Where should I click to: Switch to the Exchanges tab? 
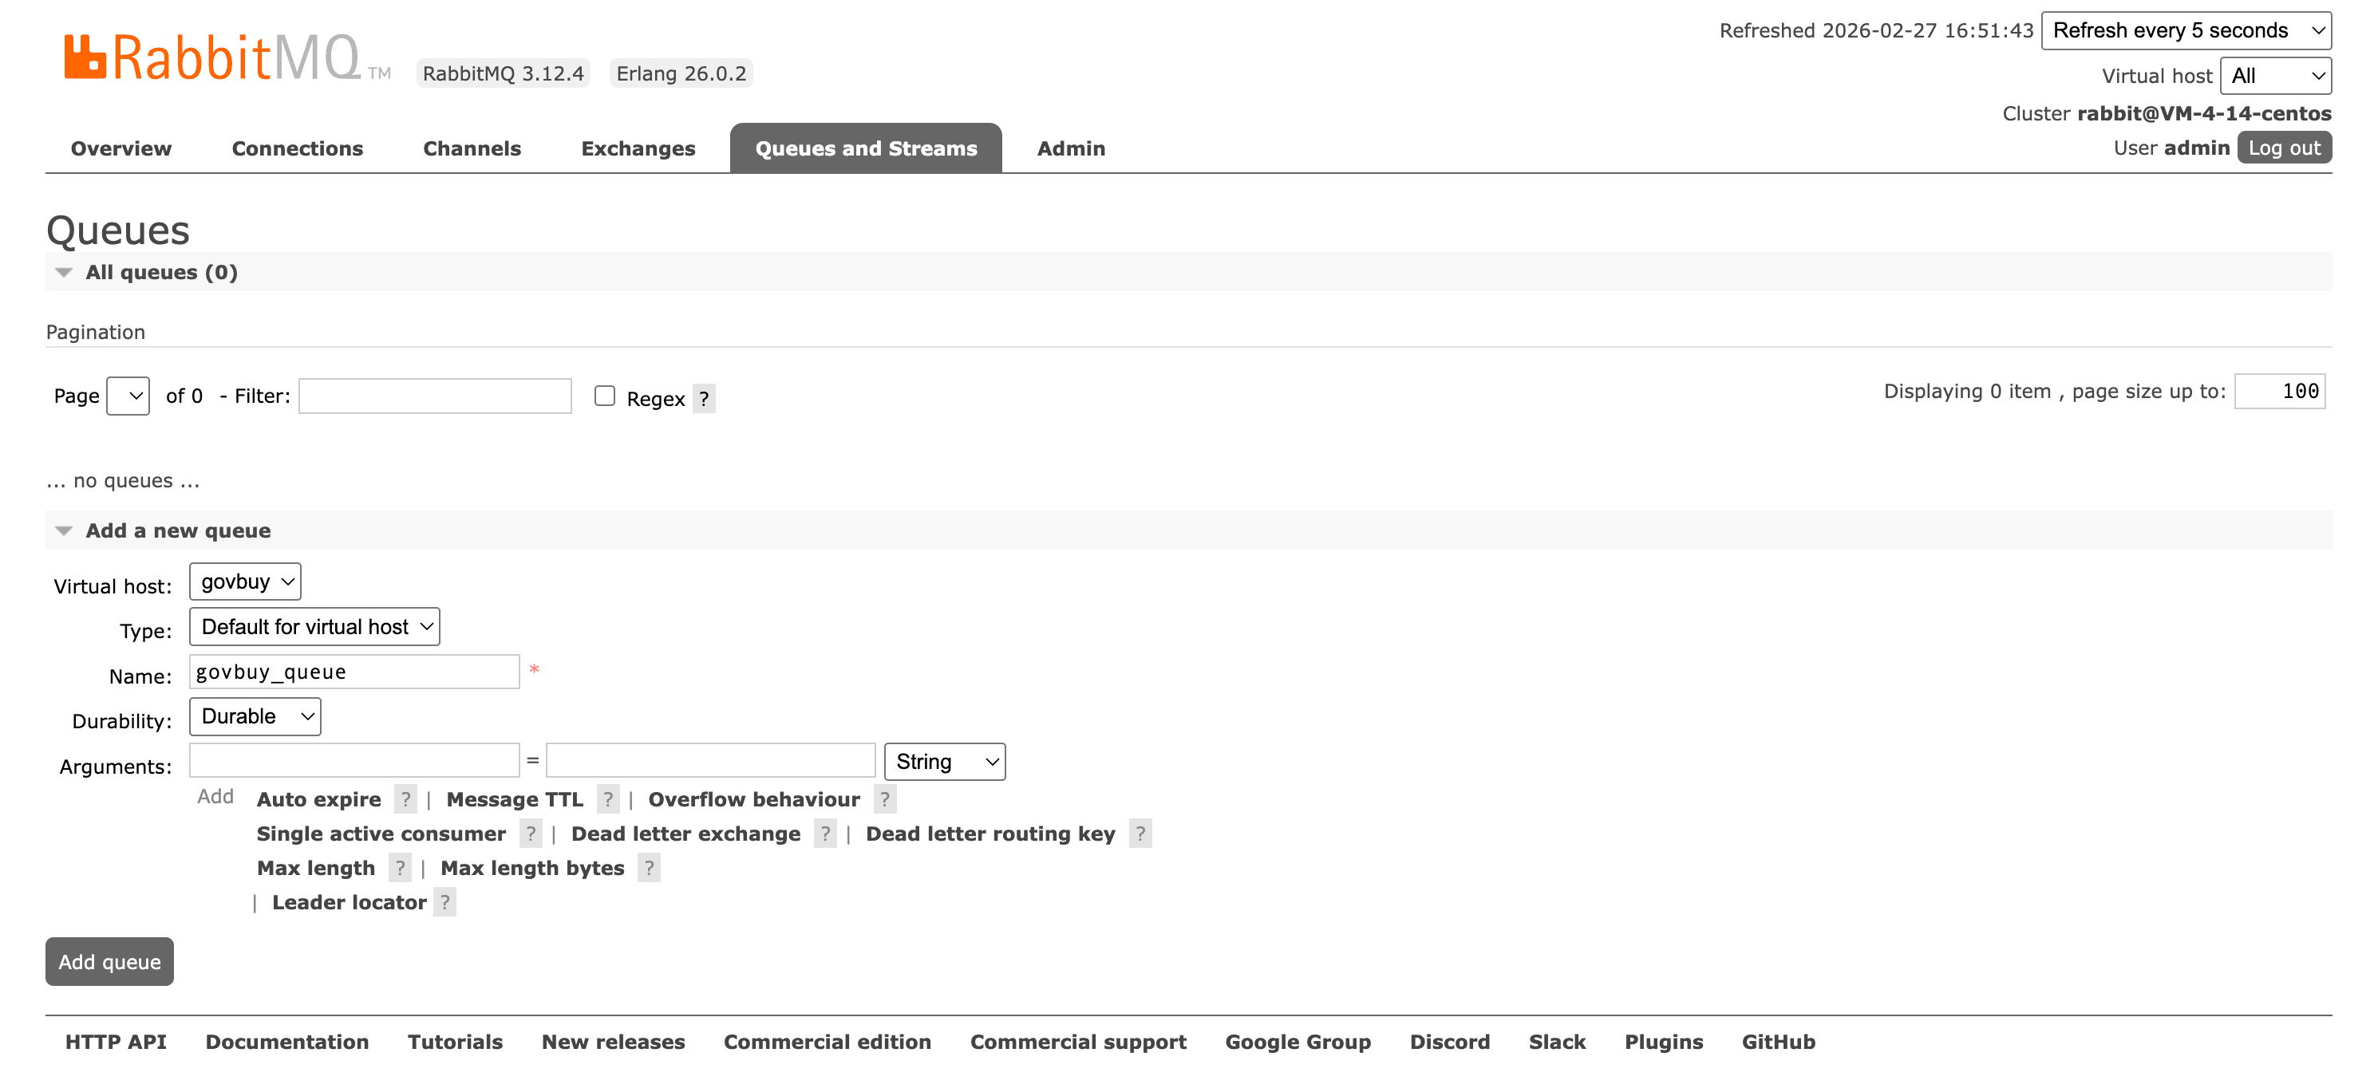click(x=638, y=148)
